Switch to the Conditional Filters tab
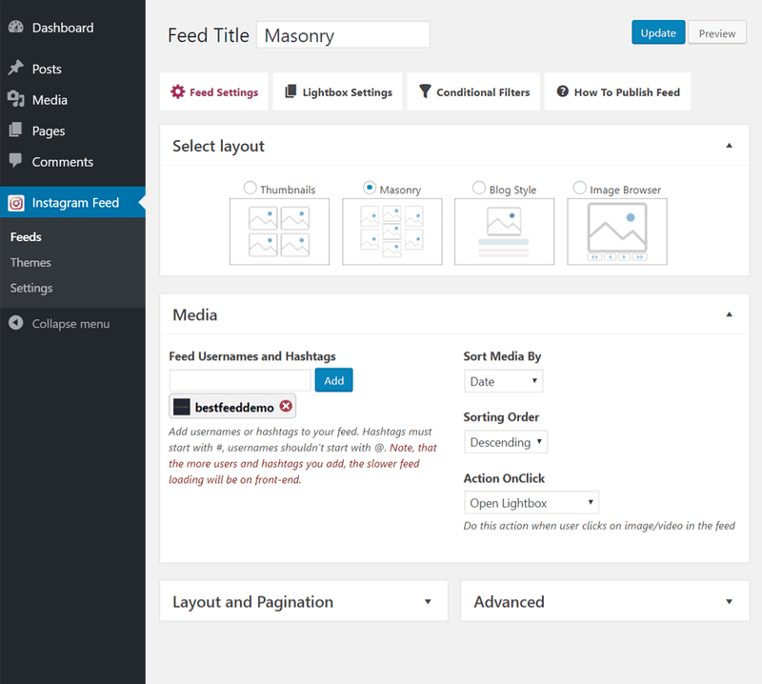Image resolution: width=762 pixels, height=684 pixels. pos(473,92)
